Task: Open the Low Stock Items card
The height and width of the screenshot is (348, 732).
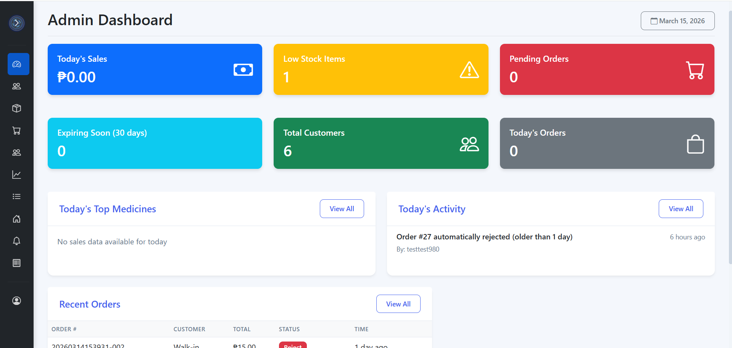Action: pyautogui.click(x=381, y=69)
